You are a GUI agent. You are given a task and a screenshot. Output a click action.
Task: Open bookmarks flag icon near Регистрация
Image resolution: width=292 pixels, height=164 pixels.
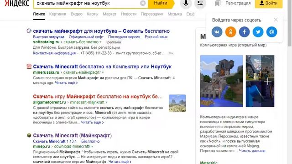tap(218, 3)
